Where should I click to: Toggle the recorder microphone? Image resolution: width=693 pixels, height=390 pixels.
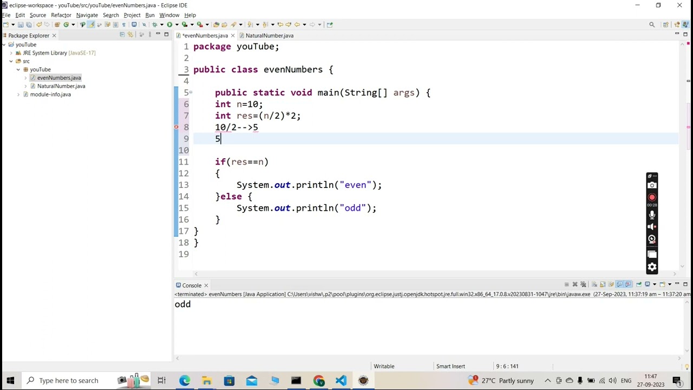pyautogui.click(x=652, y=214)
